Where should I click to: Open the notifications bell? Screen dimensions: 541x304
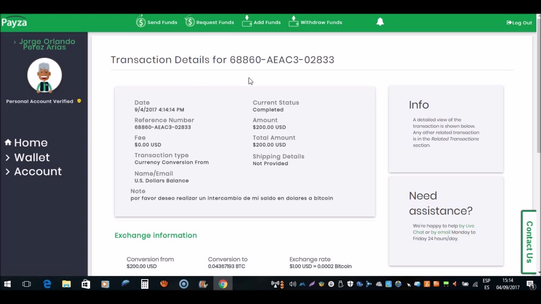[380, 22]
